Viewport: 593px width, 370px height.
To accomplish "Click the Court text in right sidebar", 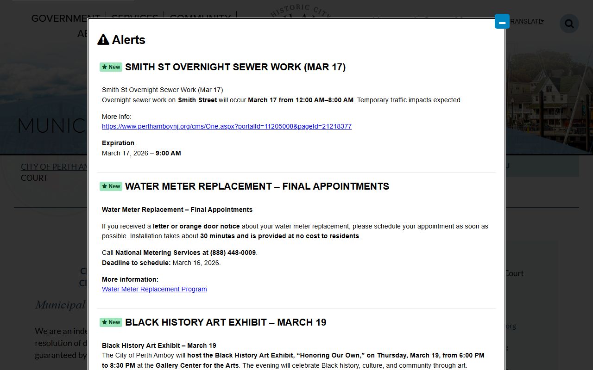I will pos(514,273).
